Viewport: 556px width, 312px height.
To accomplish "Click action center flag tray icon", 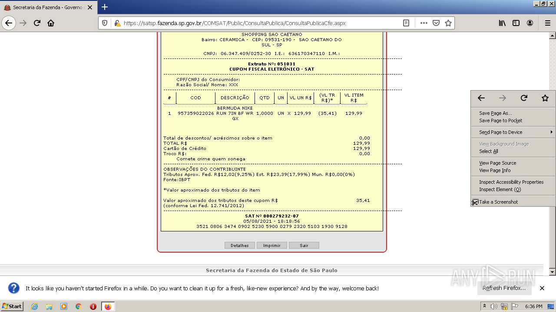I will point(516,306).
